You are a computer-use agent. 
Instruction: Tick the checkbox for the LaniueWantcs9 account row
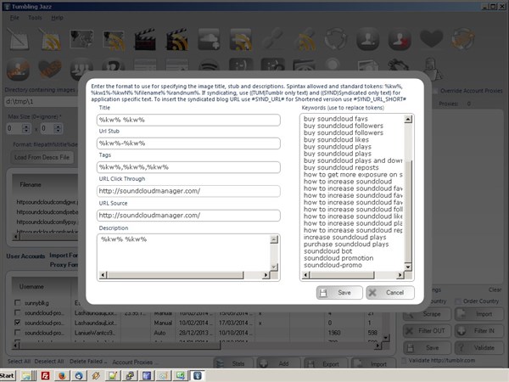(x=18, y=333)
